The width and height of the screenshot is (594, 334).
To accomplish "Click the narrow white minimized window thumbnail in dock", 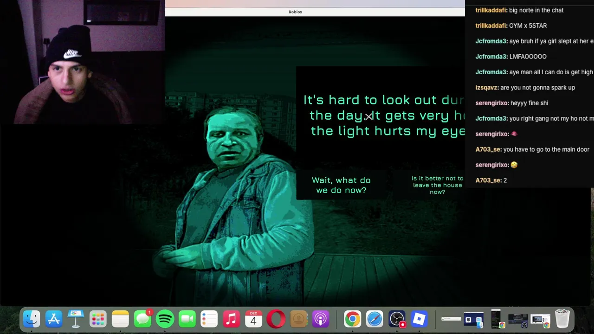I will [x=451, y=319].
